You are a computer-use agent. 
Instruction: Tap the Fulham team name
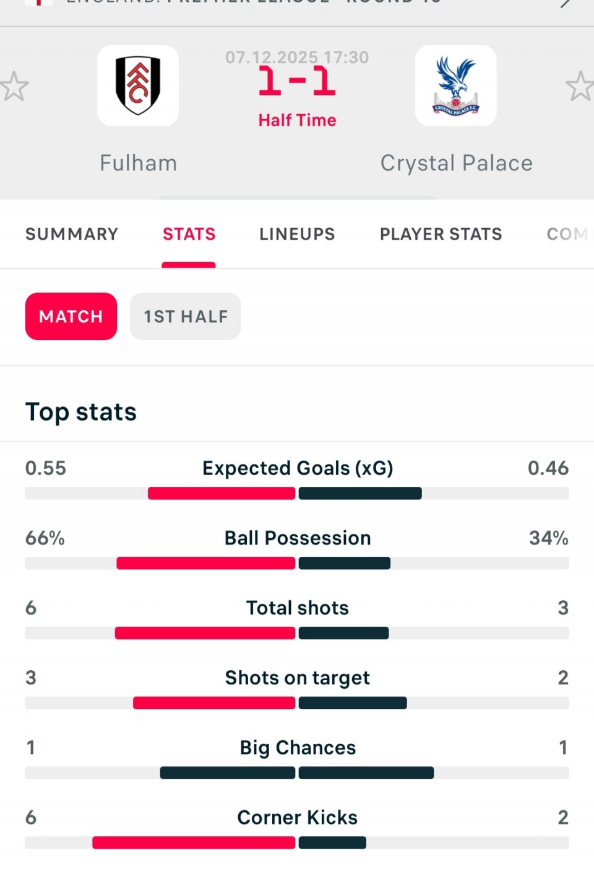pos(139,163)
